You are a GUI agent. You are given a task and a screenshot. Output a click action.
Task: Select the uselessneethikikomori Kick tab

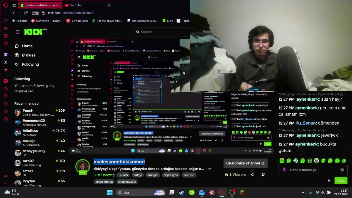pos(40,5)
